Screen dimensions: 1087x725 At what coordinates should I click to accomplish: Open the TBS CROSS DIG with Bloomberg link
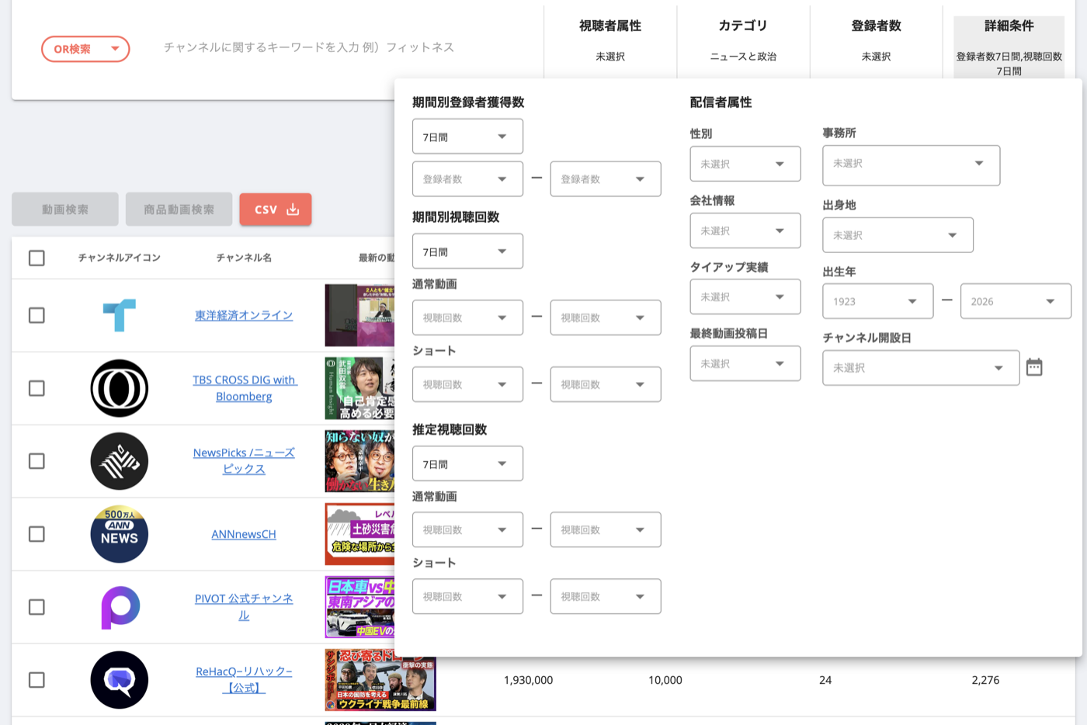[x=244, y=388]
